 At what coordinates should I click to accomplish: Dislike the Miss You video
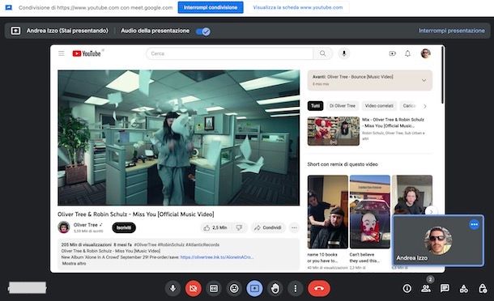tap(240, 227)
